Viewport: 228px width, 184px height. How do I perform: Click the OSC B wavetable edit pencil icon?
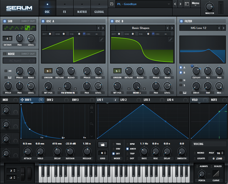(x=171, y=39)
